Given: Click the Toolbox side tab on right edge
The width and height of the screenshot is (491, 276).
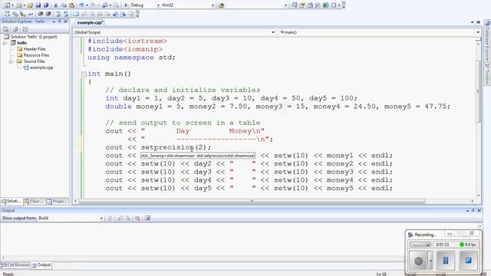Looking at the screenshot, I should 487,74.
